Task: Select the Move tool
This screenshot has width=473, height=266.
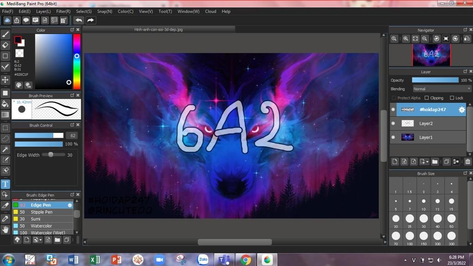Action: [x=6, y=79]
